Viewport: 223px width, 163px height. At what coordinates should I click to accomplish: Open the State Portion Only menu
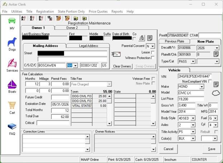[71, 12]
